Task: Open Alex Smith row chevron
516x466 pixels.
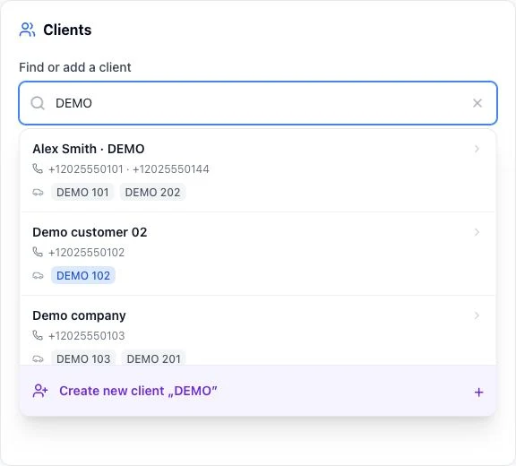Action: pyautogui.click(x=477, y=149)
